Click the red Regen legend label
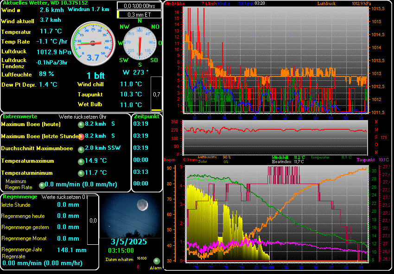The width and height of the screenshot is (394, 274). tap(169, 160)
